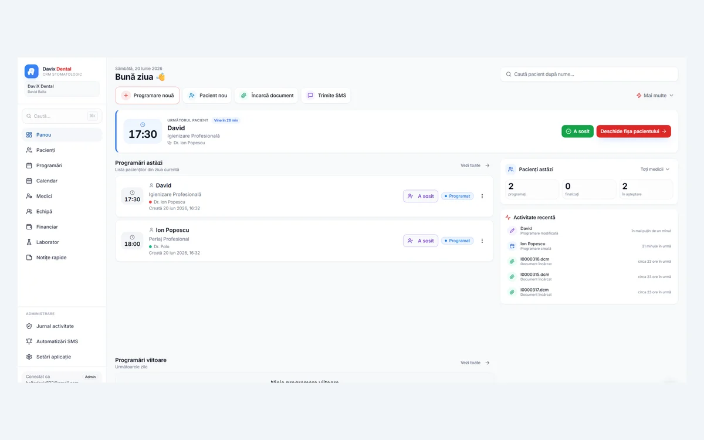The width and height of the screenshot is (704, 440).
Task: Click the Setări aplicație gear icon
Action: (29, 357)
